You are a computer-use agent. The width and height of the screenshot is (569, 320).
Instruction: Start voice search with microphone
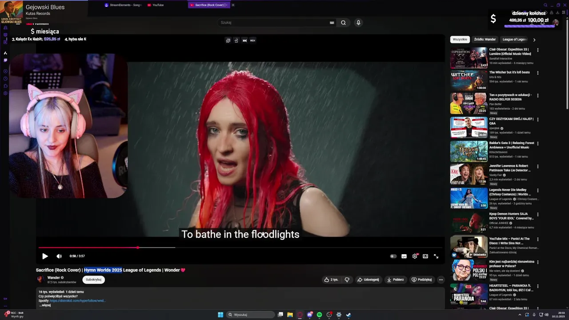pos(358,23)
